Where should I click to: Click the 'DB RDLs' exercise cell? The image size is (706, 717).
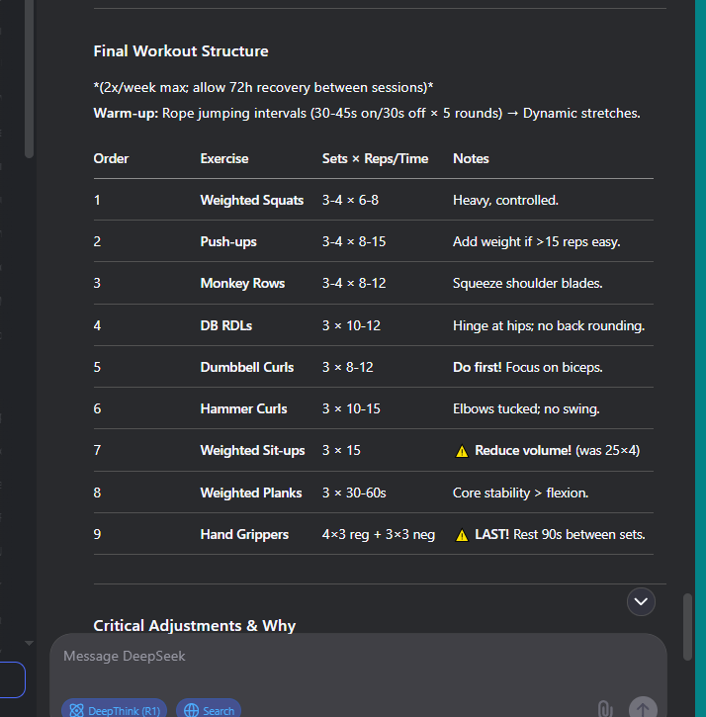click(226, 325)
